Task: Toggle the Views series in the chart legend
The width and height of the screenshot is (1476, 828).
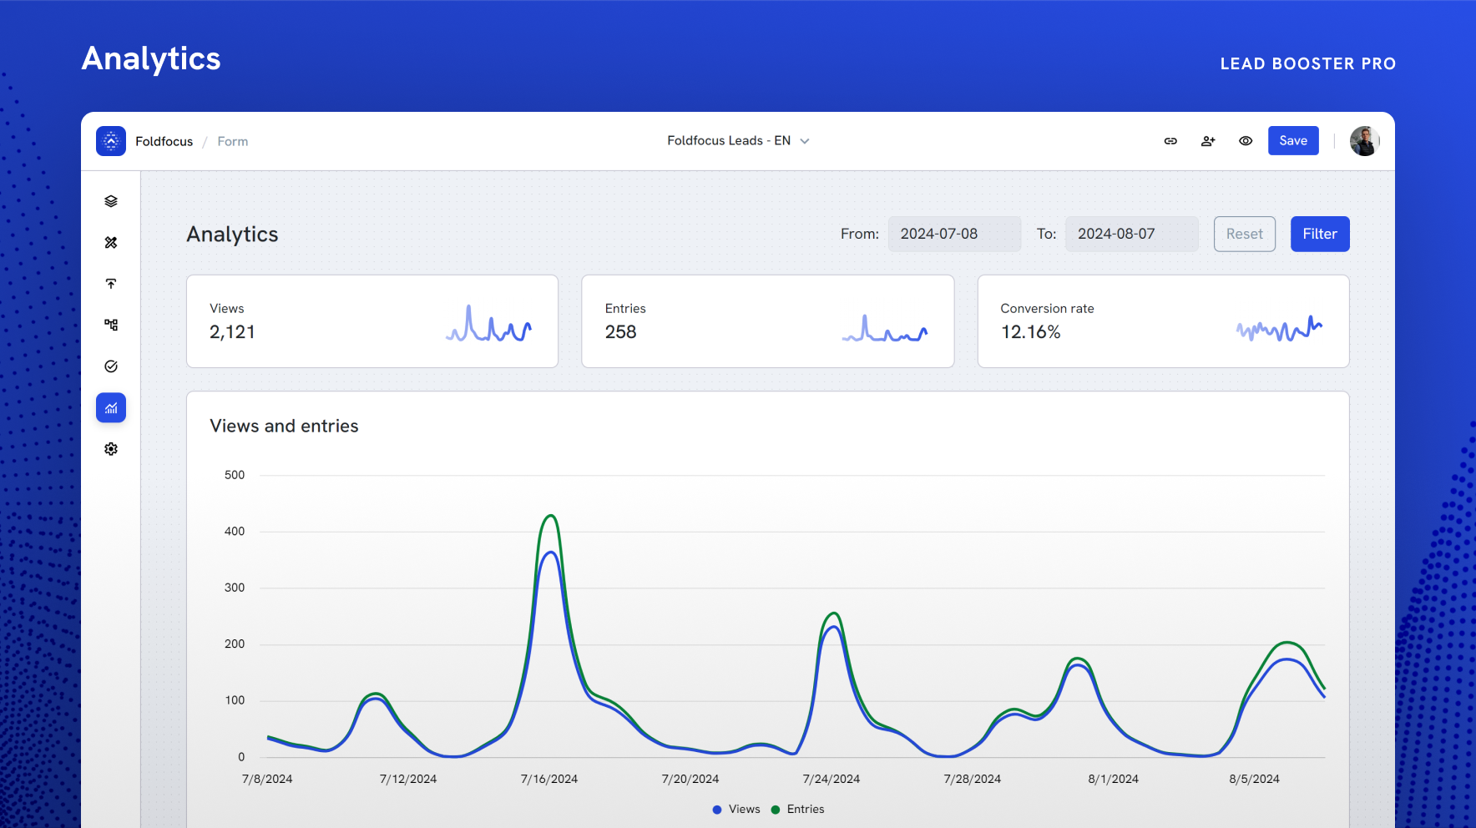Action: click(x=735, y=809)
